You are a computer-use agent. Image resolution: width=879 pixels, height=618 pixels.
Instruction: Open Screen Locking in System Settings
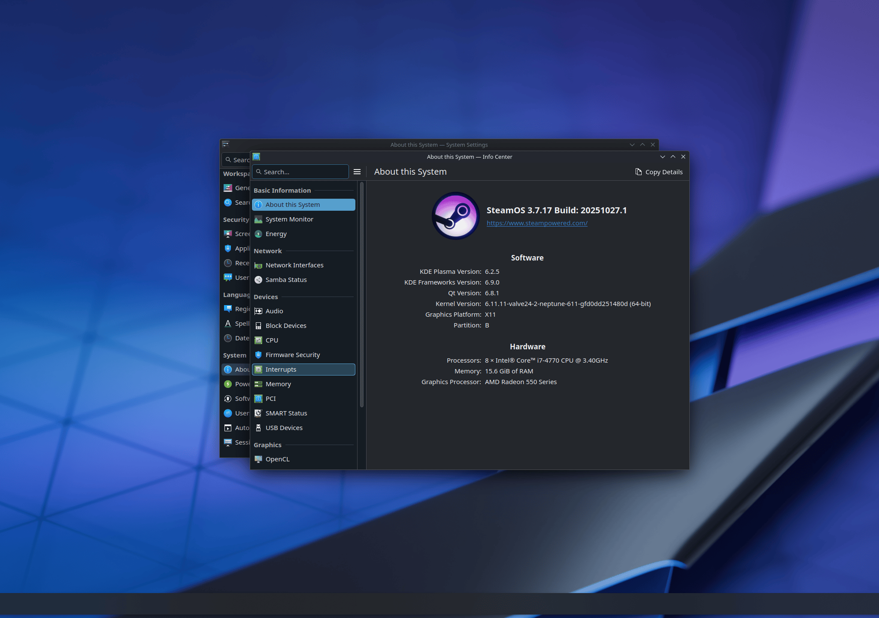click(x=236, y=234)
